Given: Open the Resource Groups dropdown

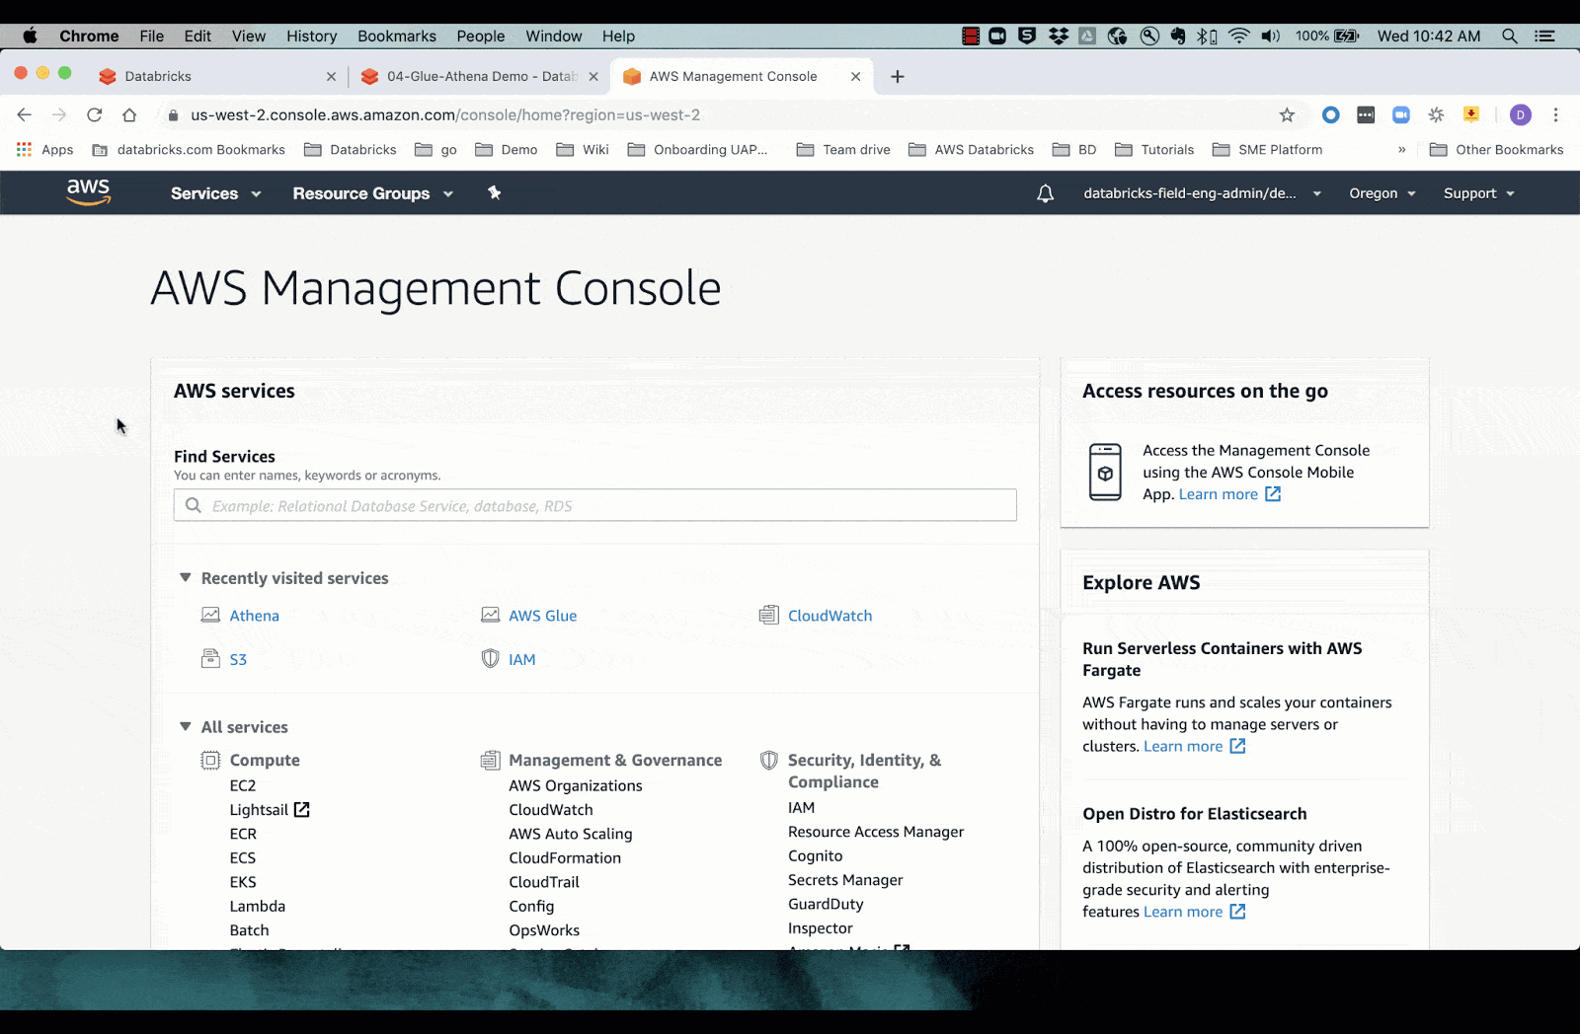Looking at the screenshot, I should [x=372, y=193].
